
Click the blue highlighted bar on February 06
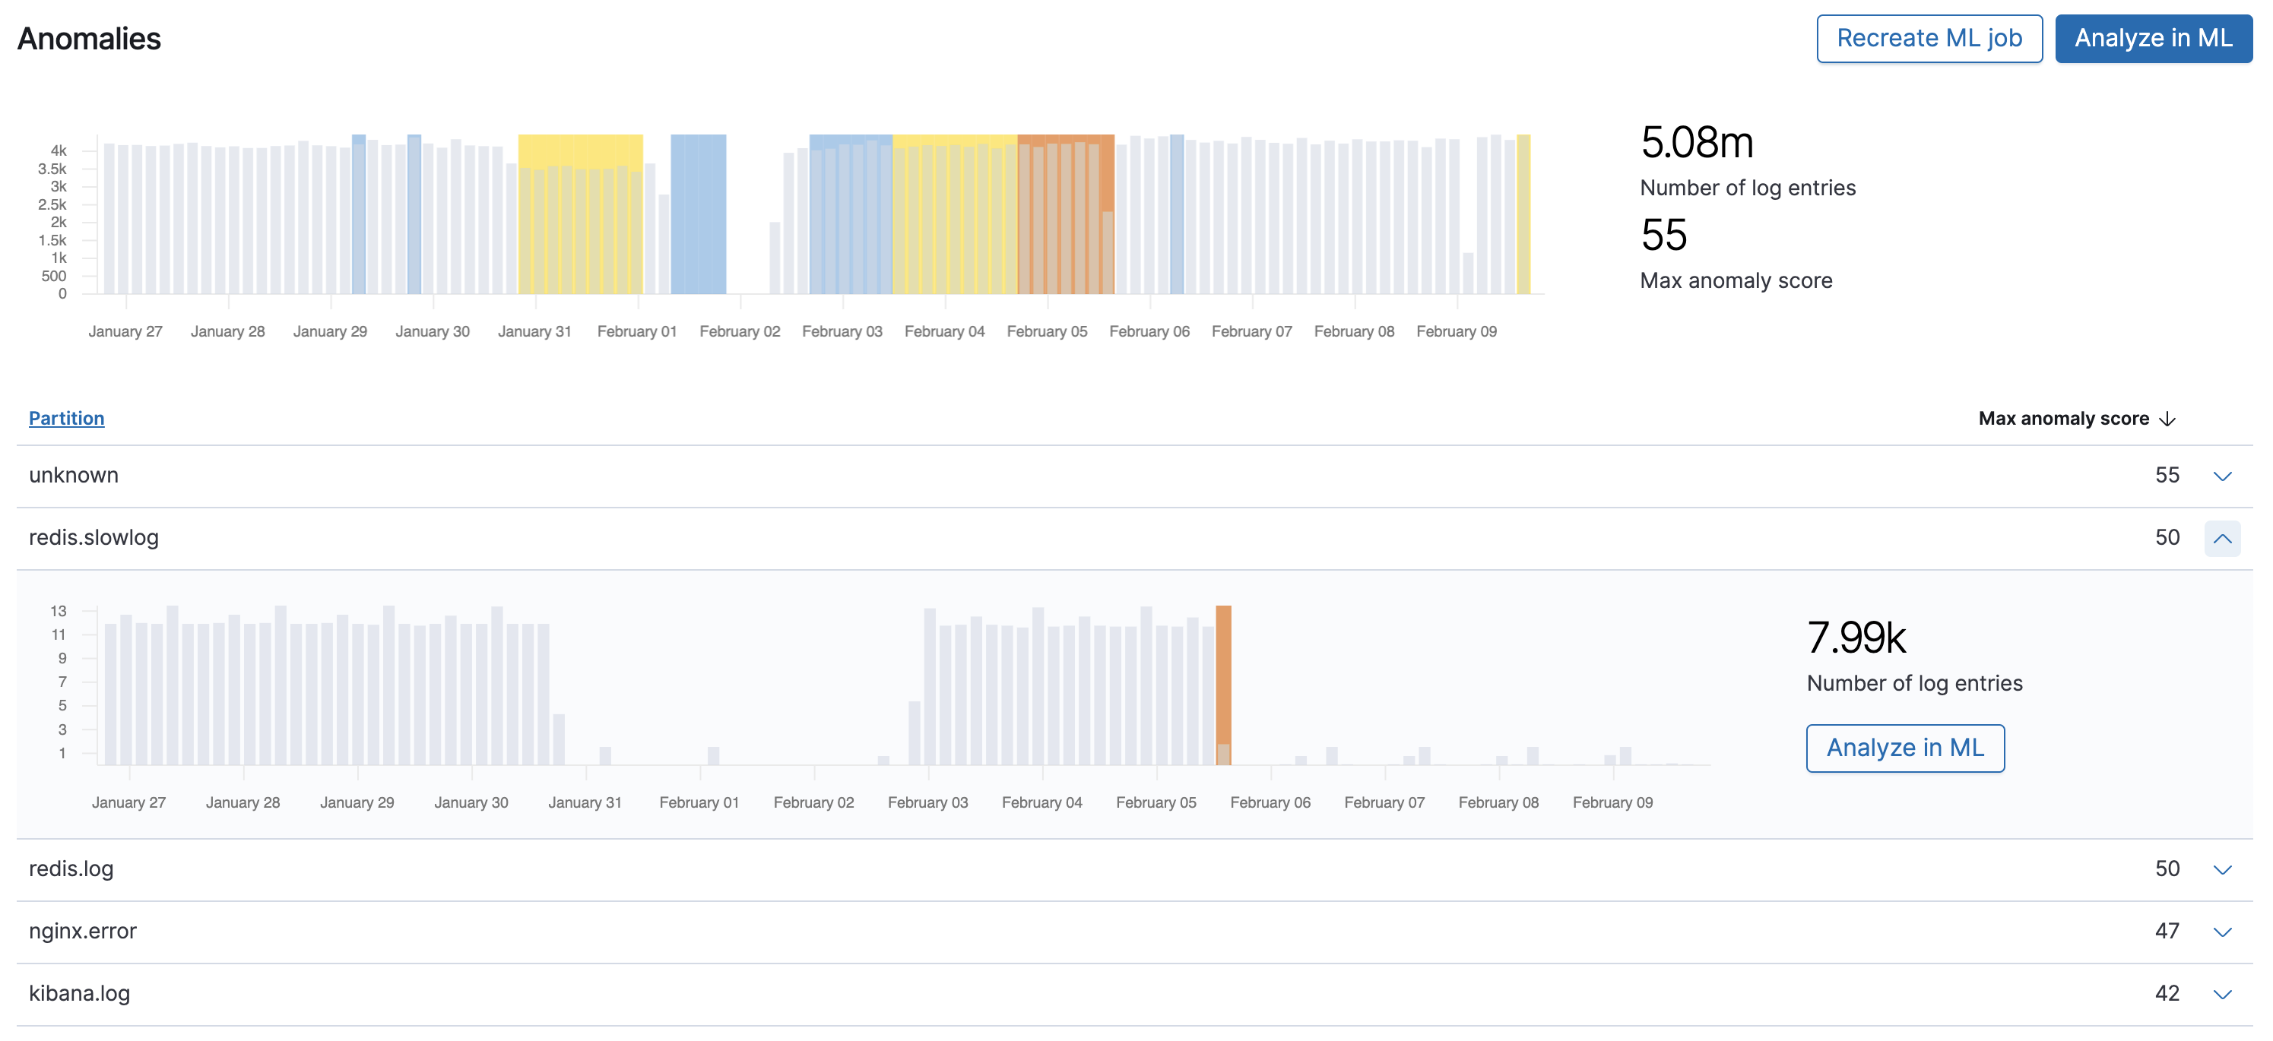tap(1175, 212)
